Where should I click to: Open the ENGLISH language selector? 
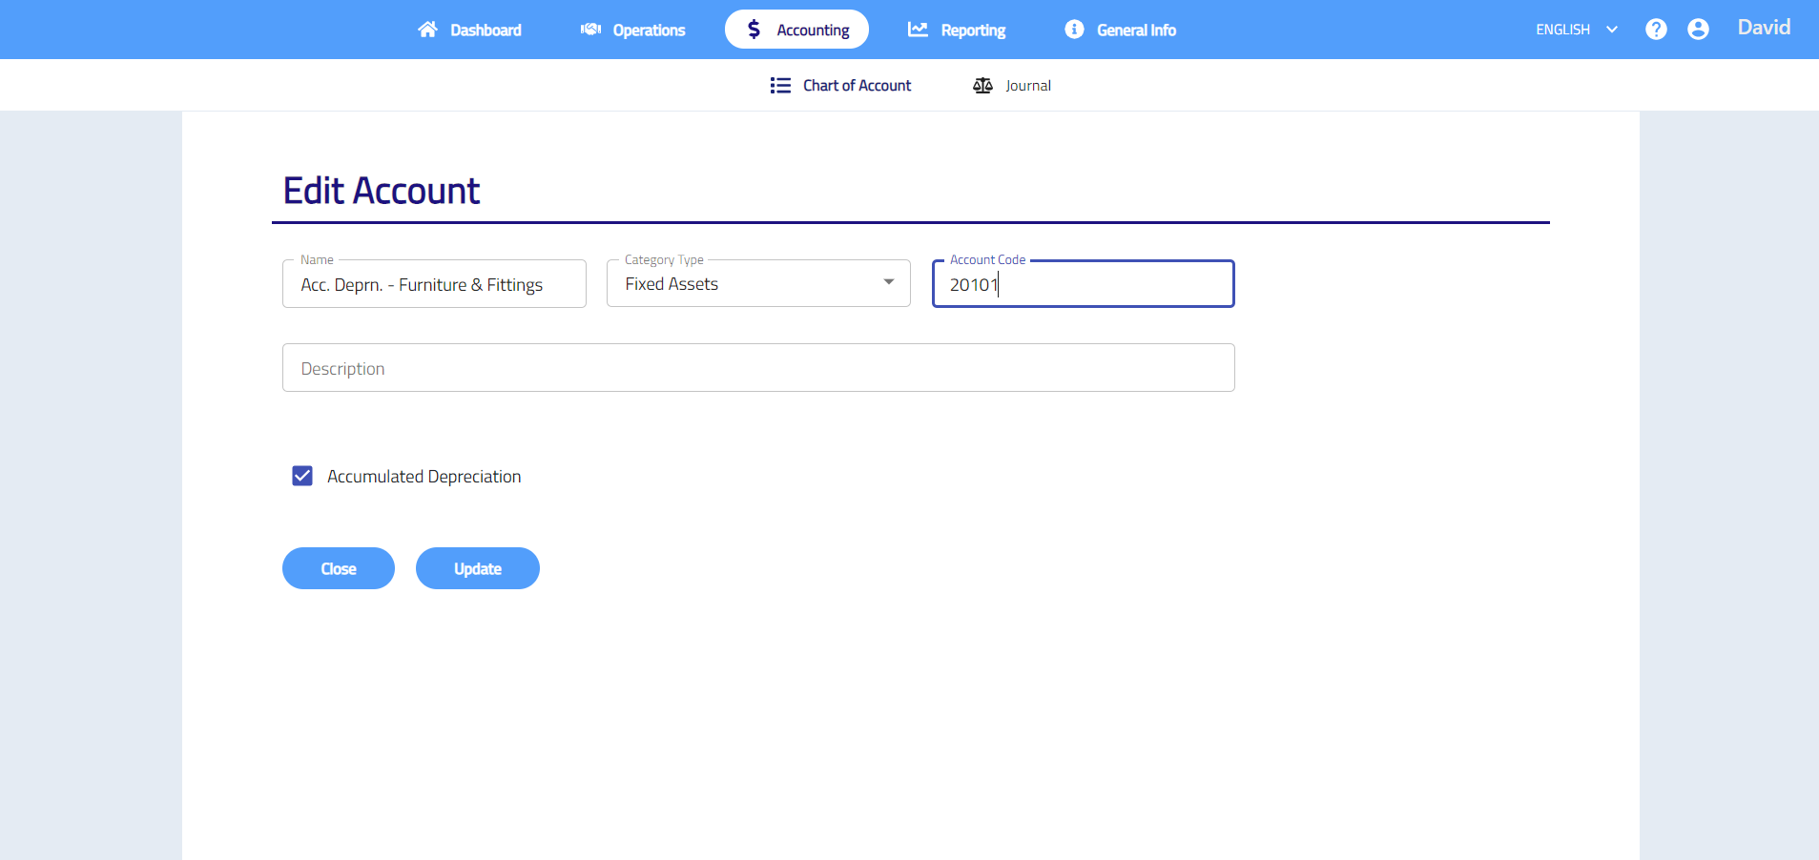pos(1576,30)
